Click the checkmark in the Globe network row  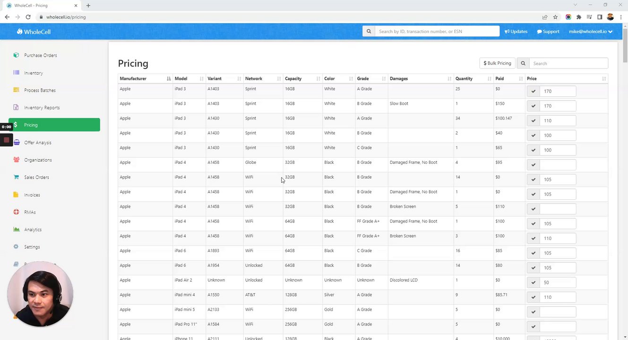coord(533,165)
